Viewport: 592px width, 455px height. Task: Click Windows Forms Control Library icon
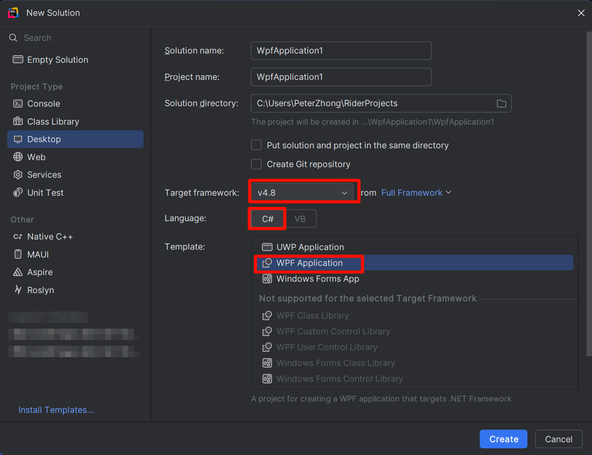coord(267,379)
